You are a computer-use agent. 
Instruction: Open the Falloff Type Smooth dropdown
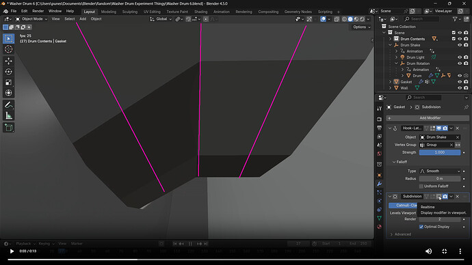click(x=440, y=171)
